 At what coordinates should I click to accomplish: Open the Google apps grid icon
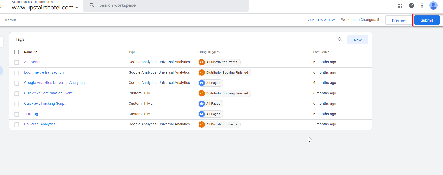tap(400, 5)
